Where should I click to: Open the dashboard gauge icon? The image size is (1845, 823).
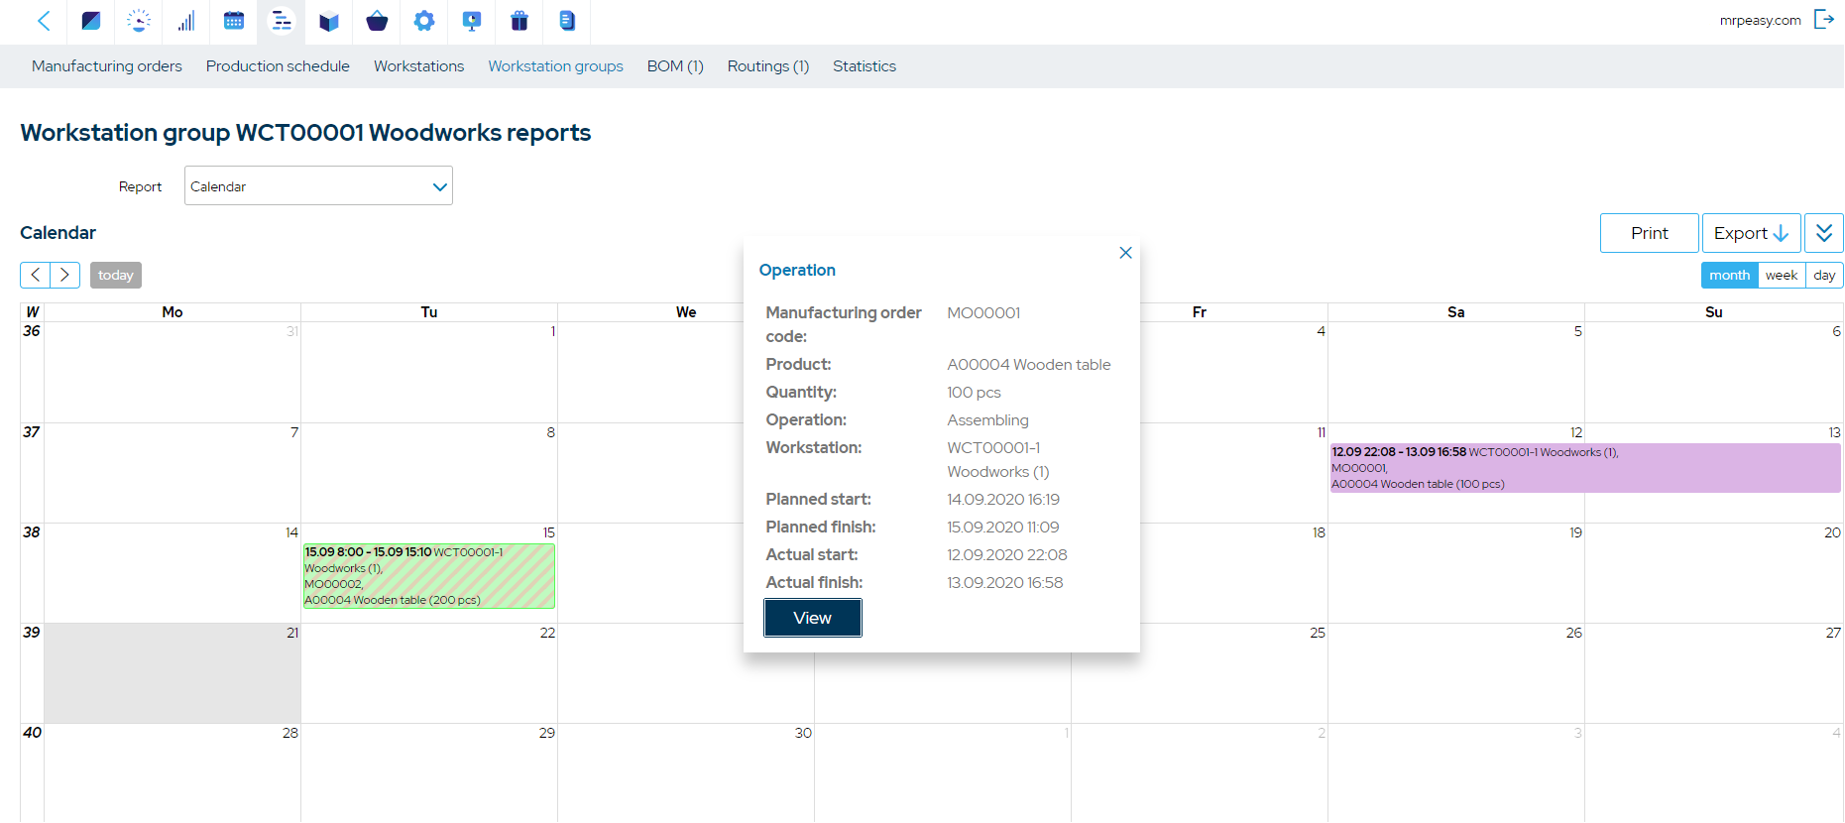coord(139,21)
